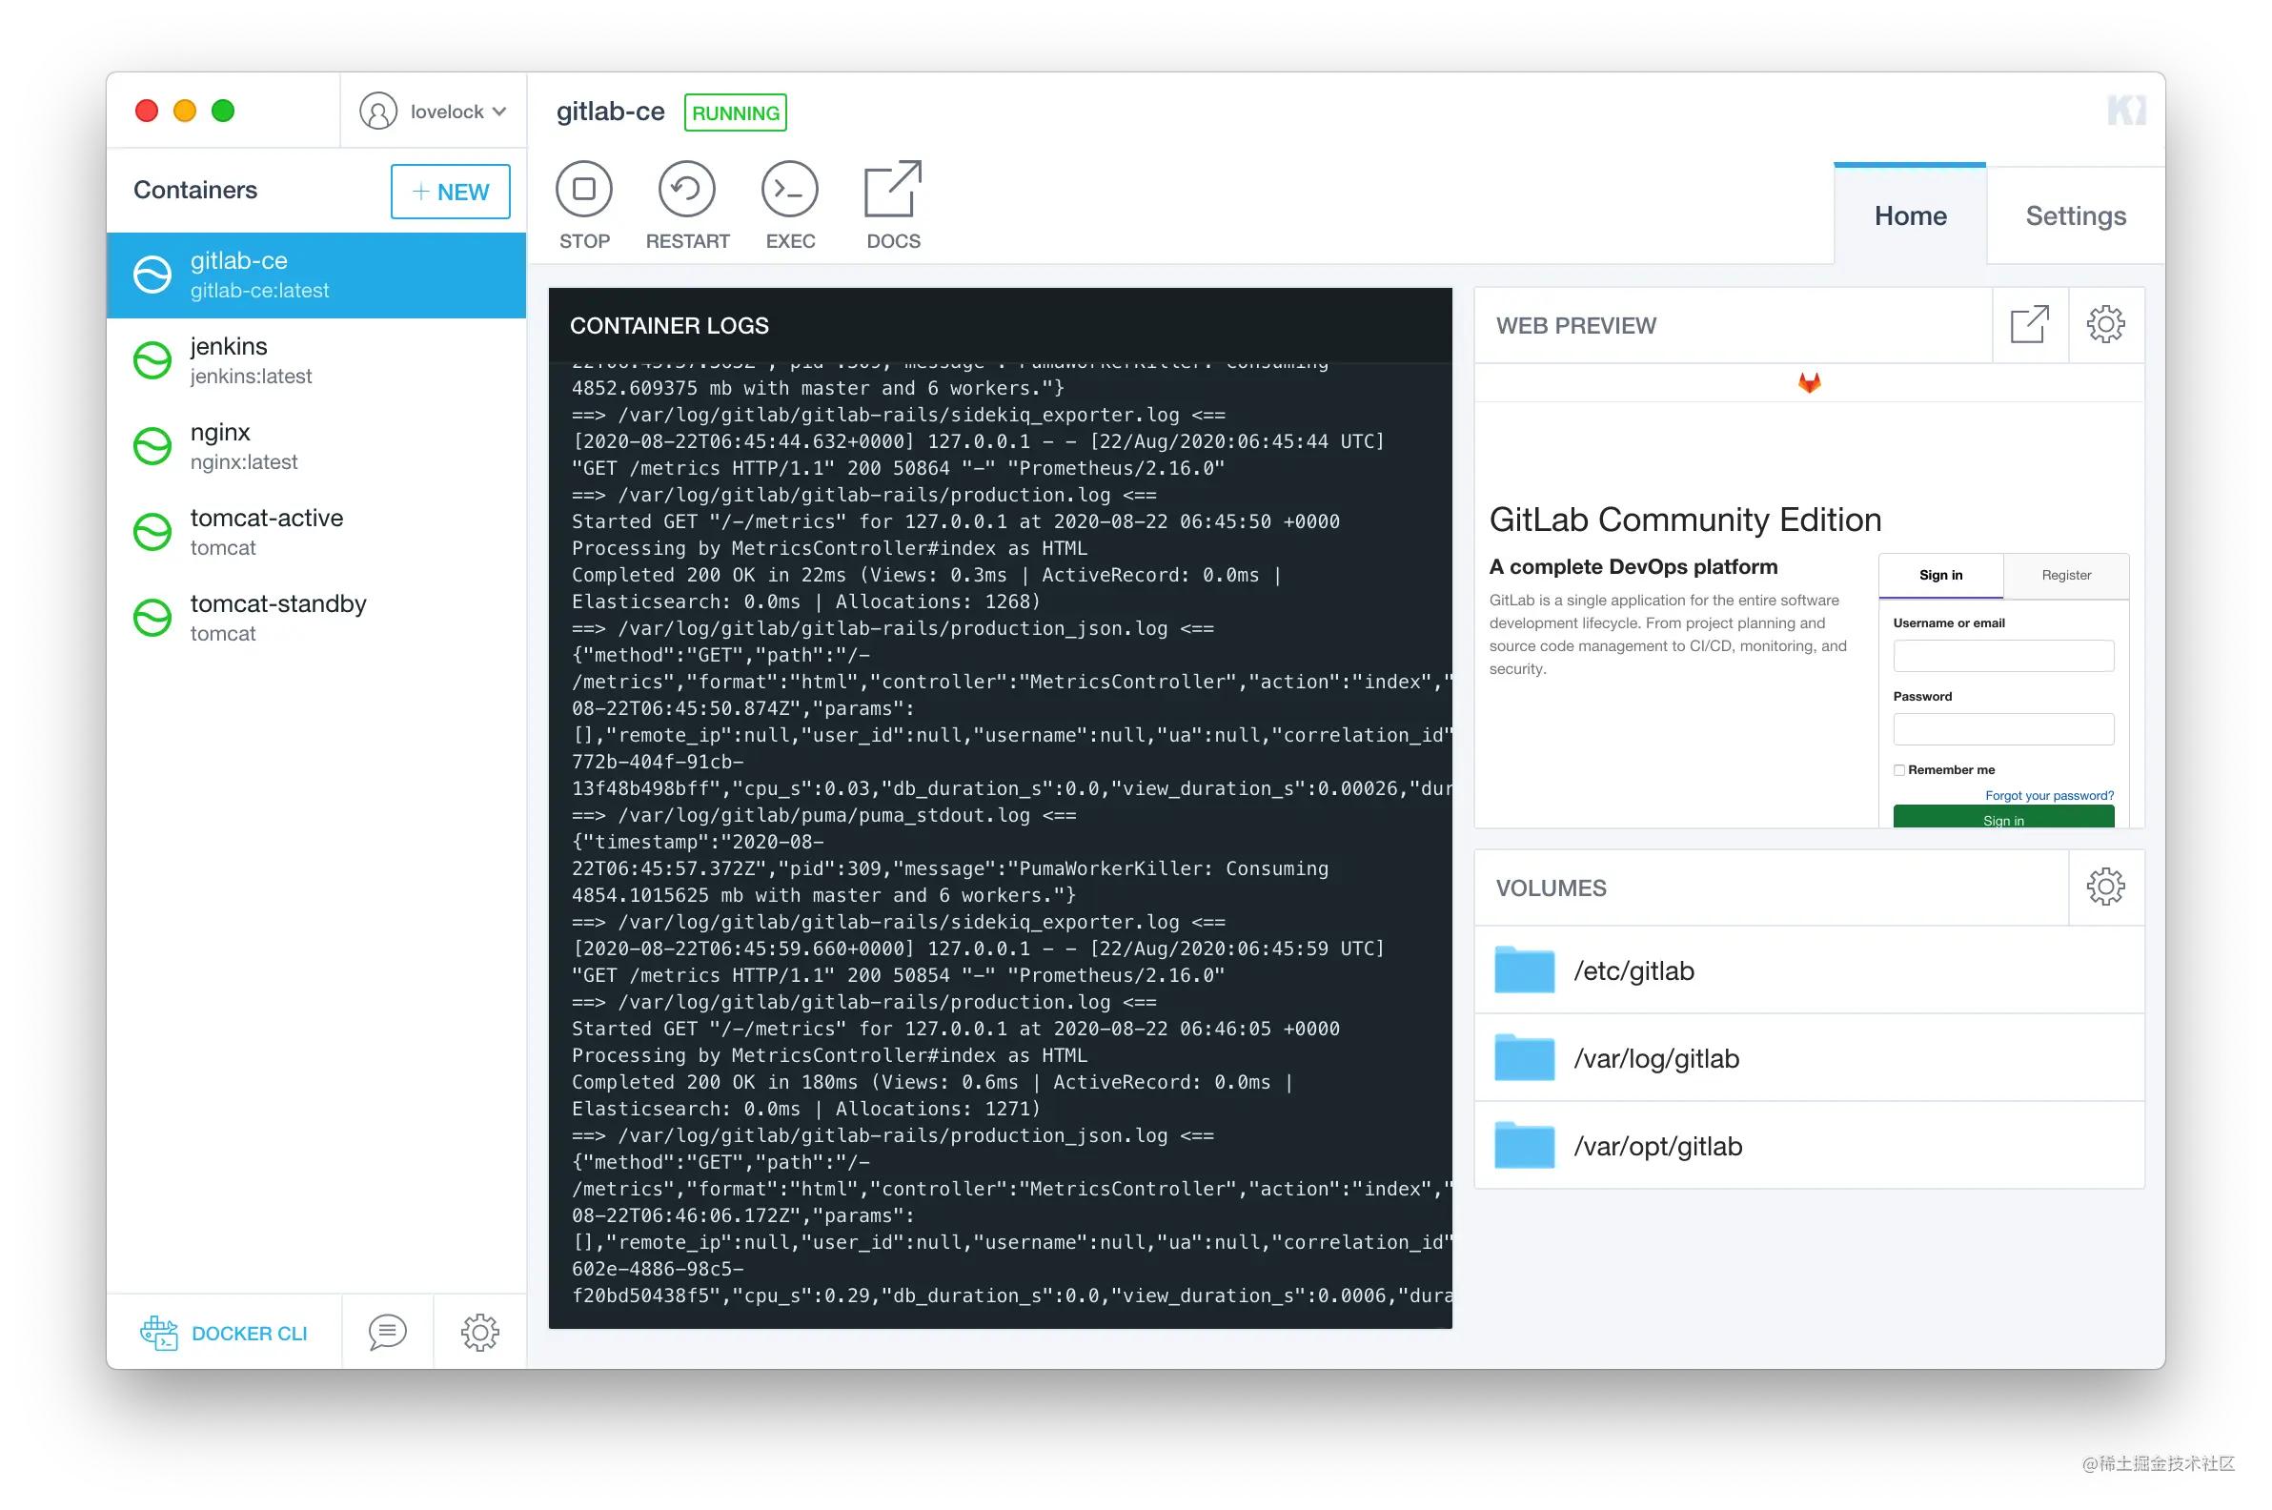
Task: Open EXEC terminal for the container
Action: [789, 189]
